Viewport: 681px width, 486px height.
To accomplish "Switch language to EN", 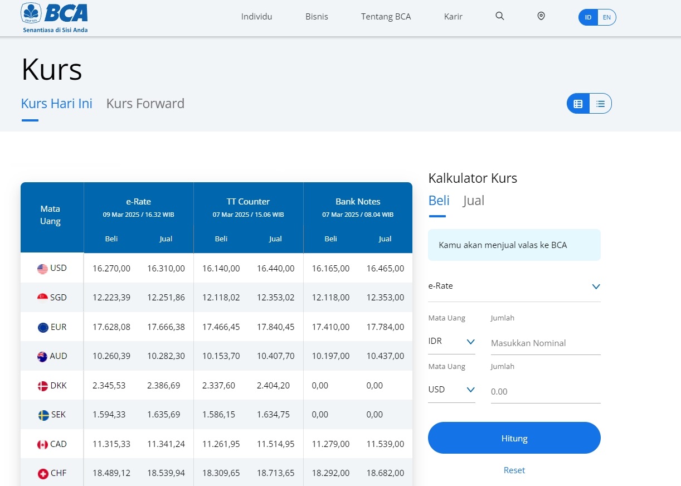I will click(x=607, y=17).
